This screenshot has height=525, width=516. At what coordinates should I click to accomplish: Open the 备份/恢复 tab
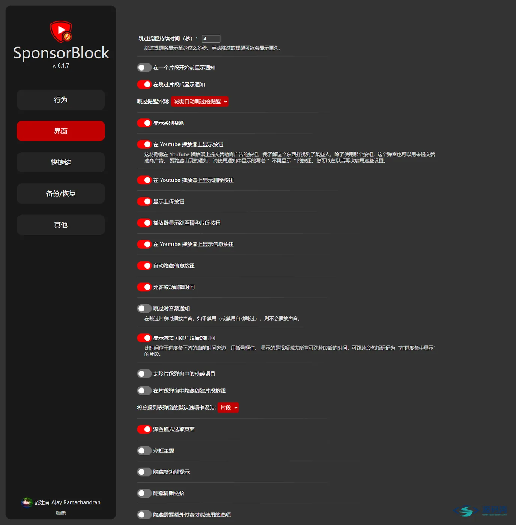point(61,193)
